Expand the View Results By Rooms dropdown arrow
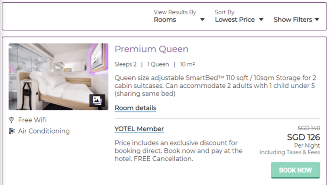The height and width of the screenshot is (185, 328). pos(202,20)
